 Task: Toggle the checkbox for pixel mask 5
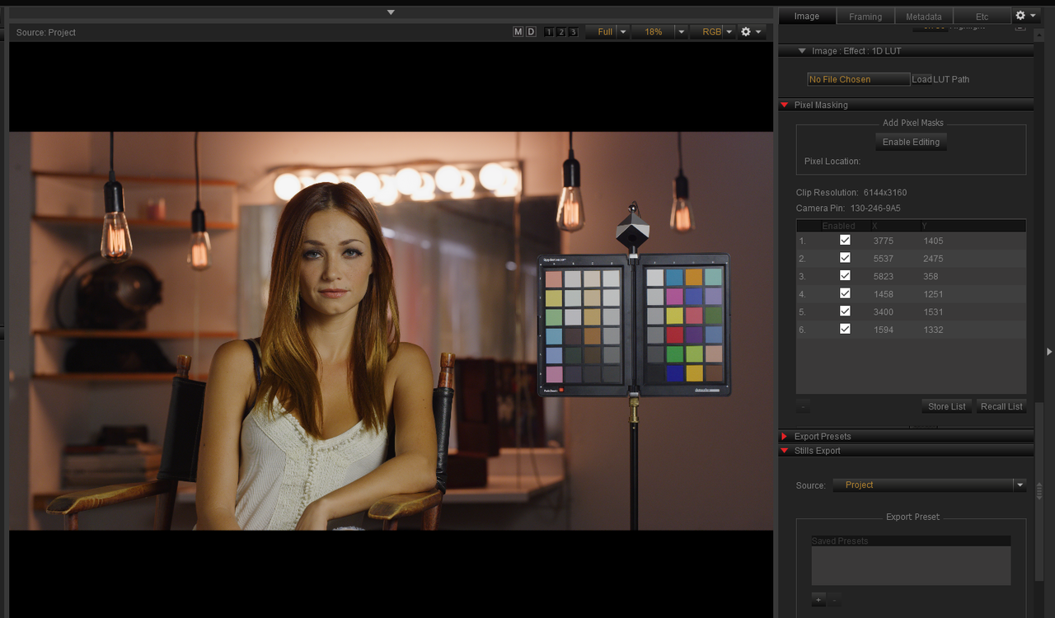845,311
